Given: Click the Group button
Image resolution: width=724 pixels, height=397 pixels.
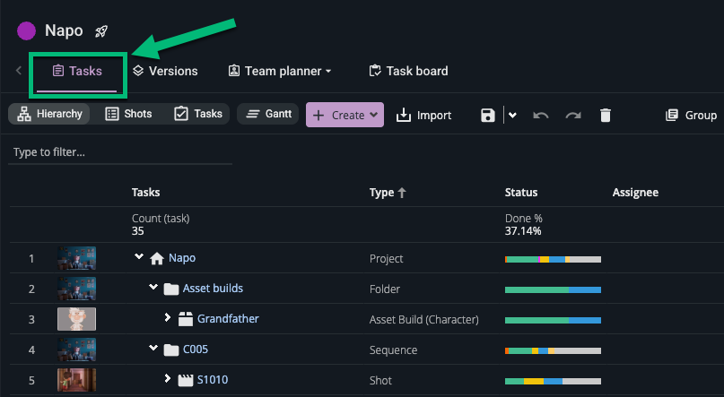Looking at the screenshot, I should [691, 116].
